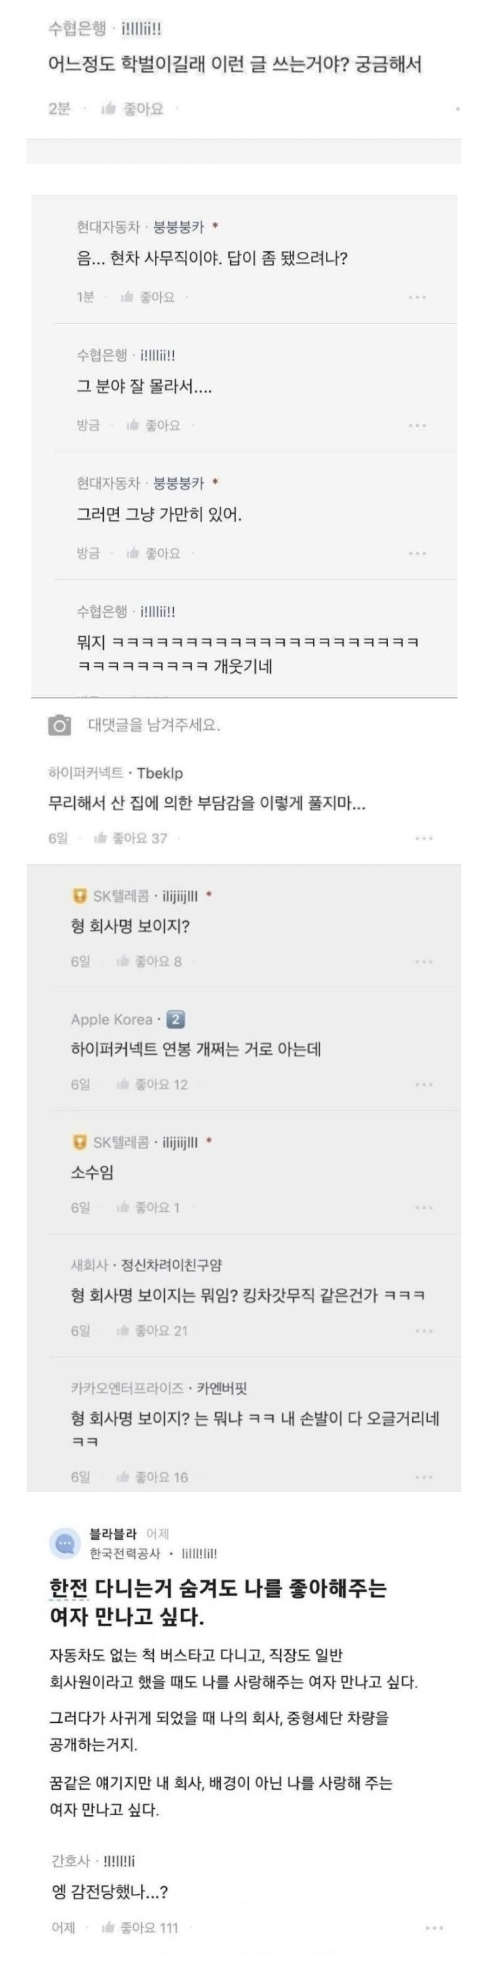Like the 그 분야 잘 몰라서 reply

[x=133, y=425]
